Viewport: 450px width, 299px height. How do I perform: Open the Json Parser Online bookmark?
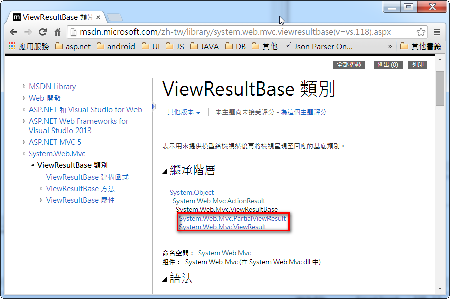coord(318,46)
